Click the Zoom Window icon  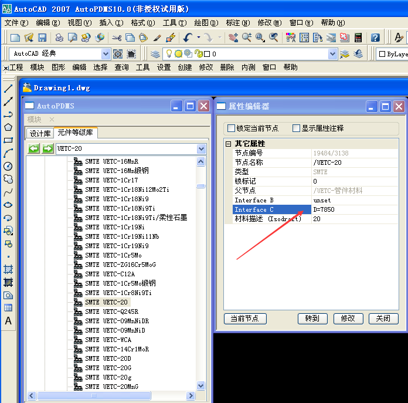pos(260,38)
